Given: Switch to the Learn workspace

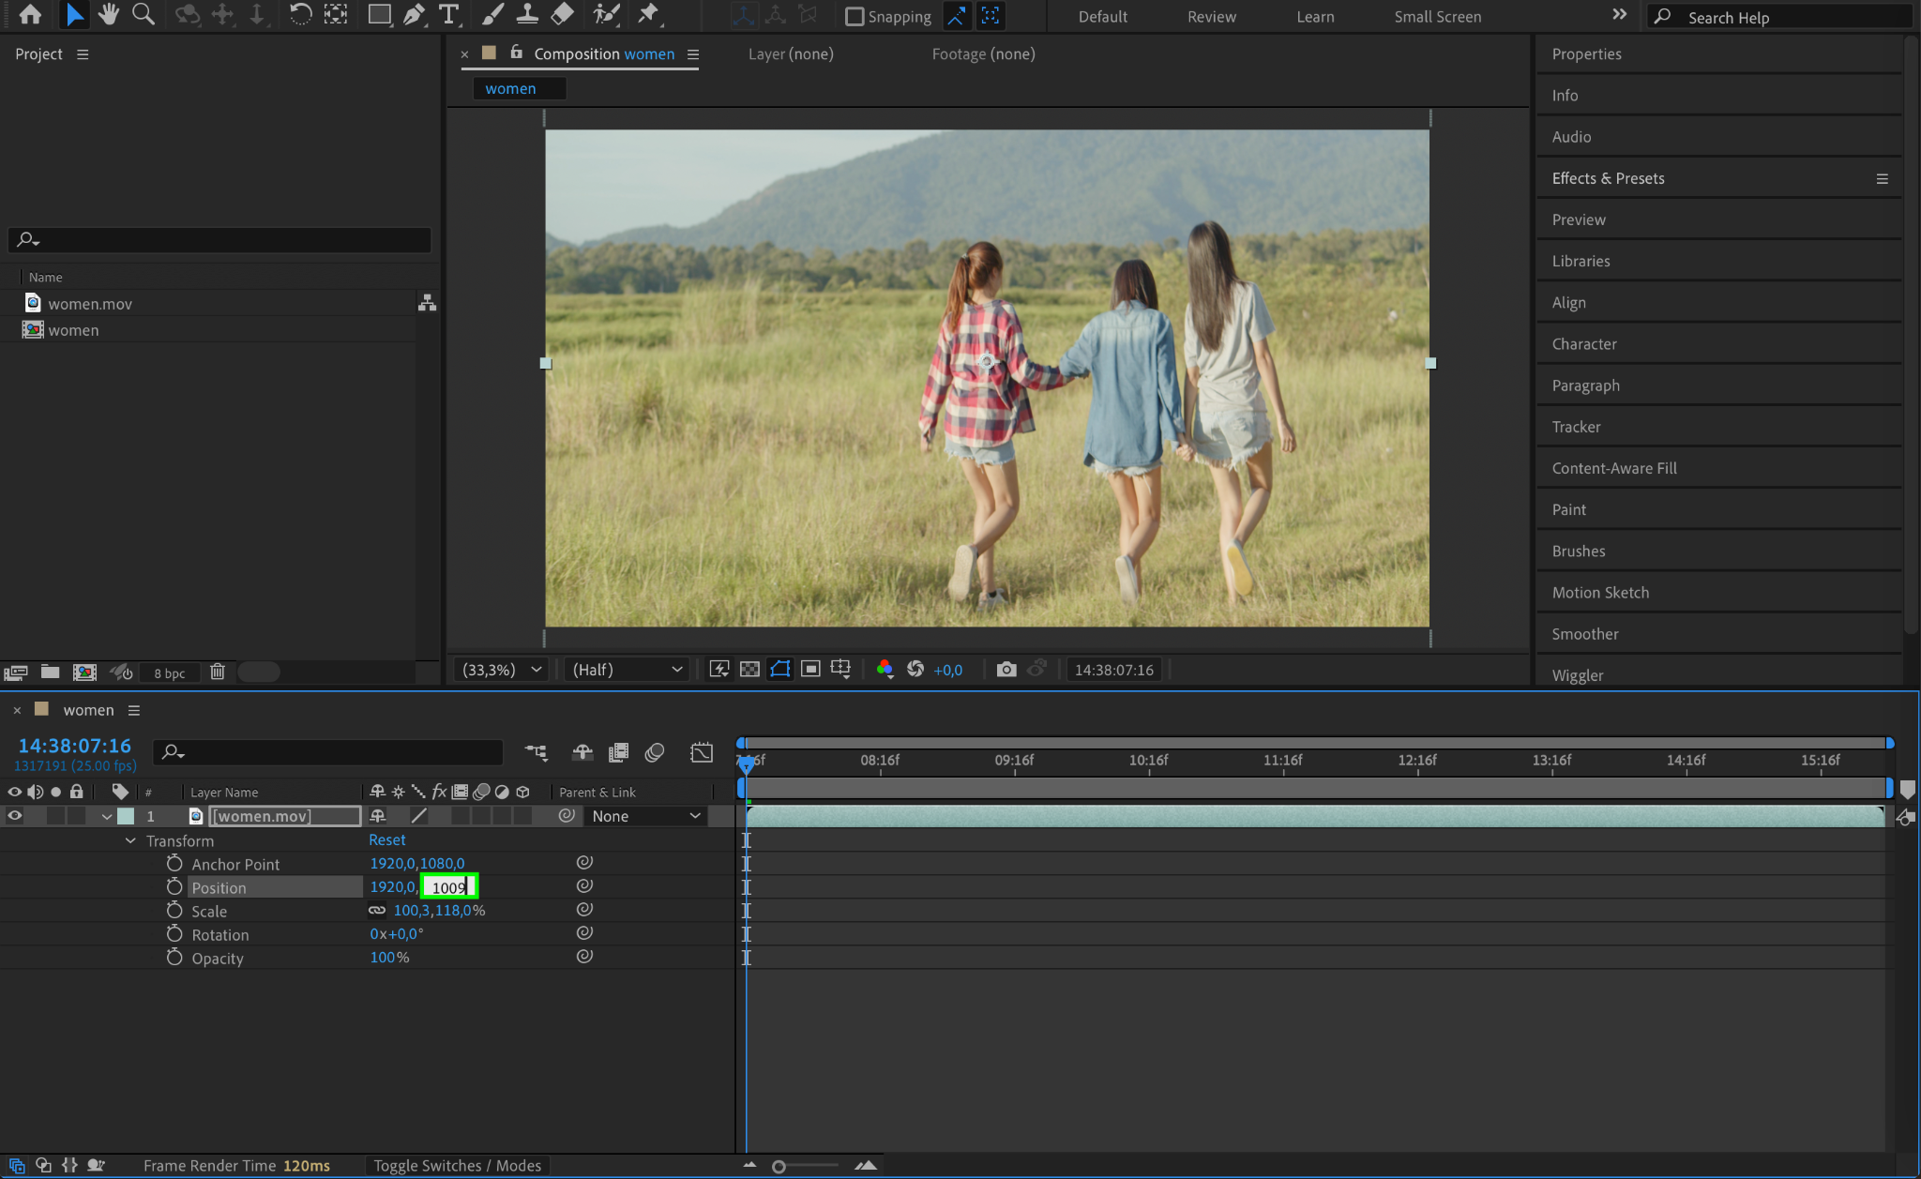Looking at the screenshot, I should coord(1315,17).
